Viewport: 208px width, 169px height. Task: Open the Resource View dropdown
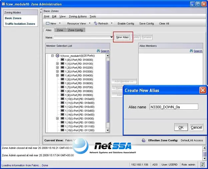[x=90, y=23]
